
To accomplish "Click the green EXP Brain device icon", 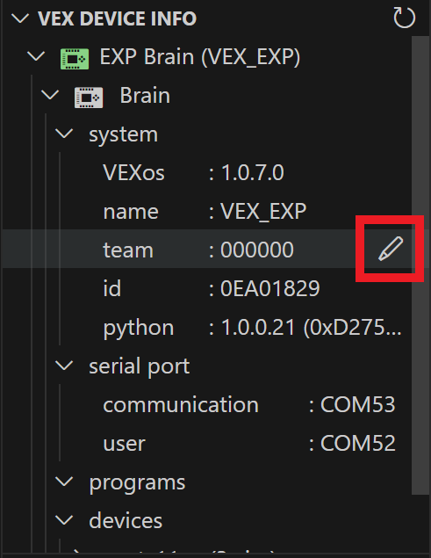I will pyautogui.click(x=75, y=59).
